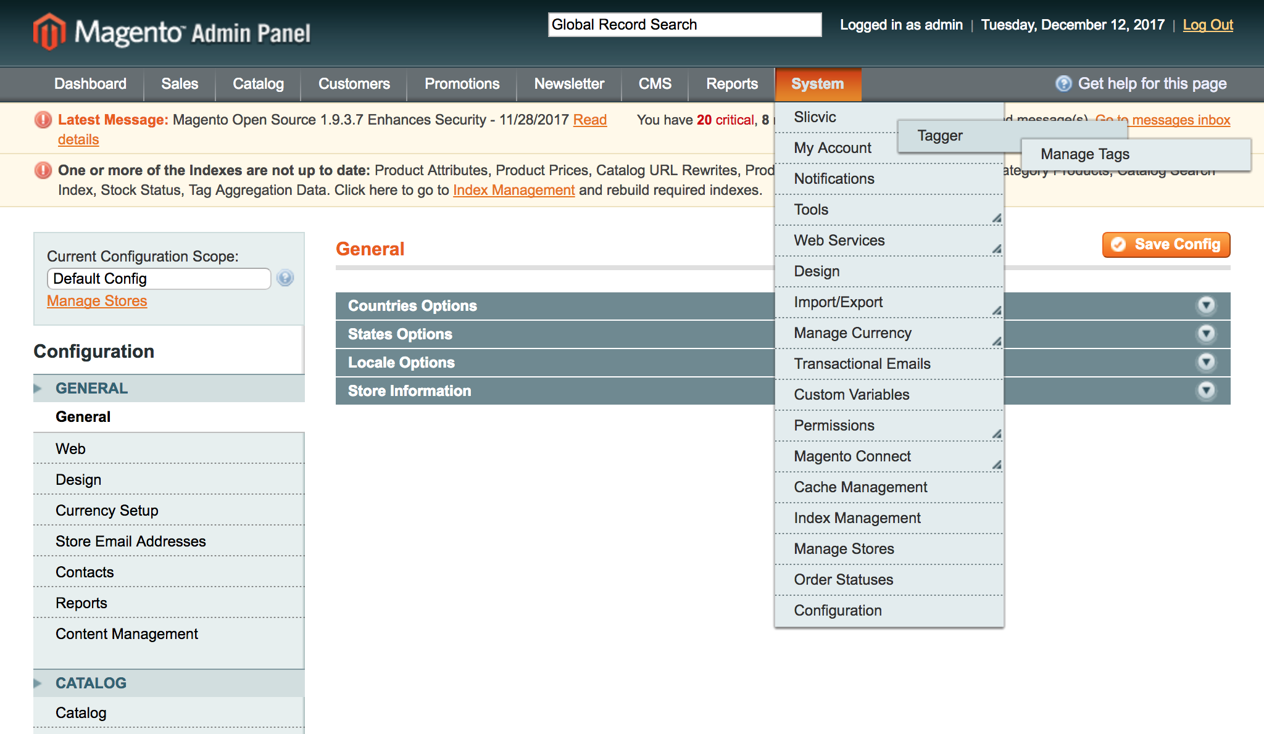
Task: Follow the Index Management link in warning
Action: 513,190
